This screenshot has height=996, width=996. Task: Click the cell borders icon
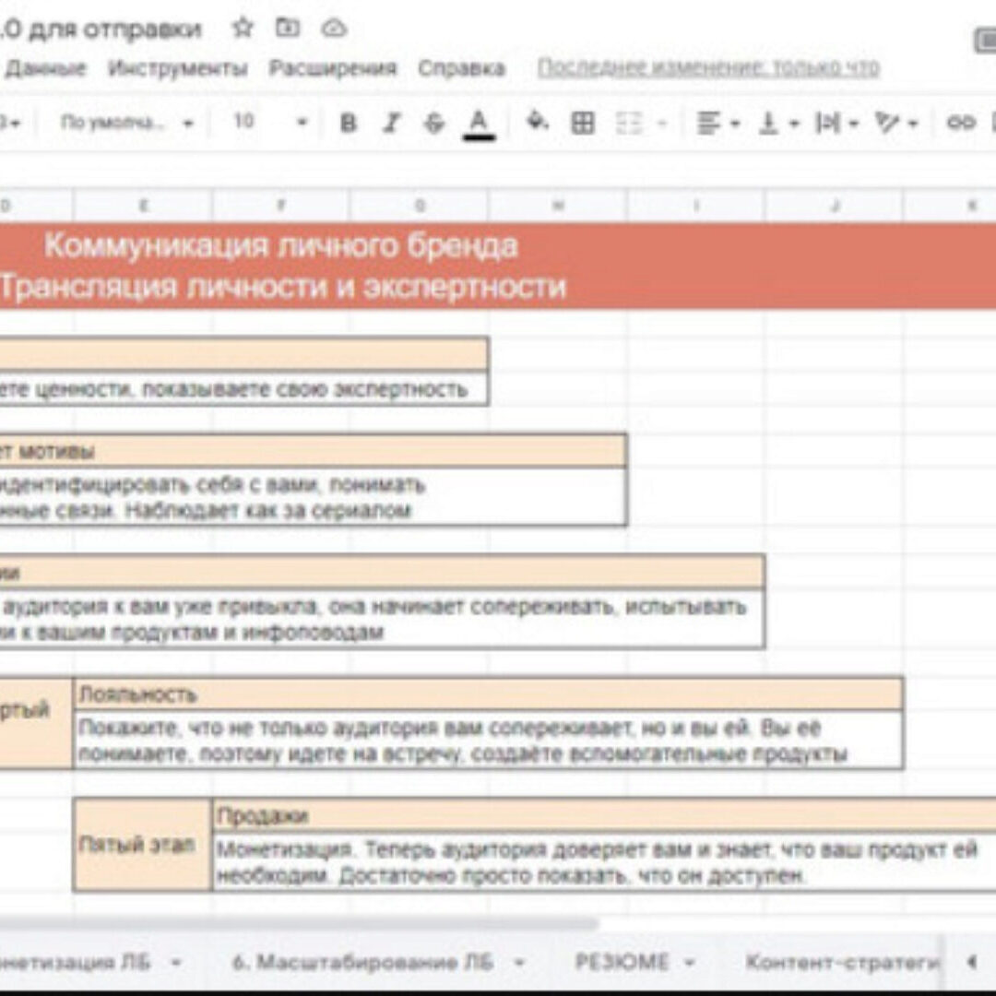point(583,123)
